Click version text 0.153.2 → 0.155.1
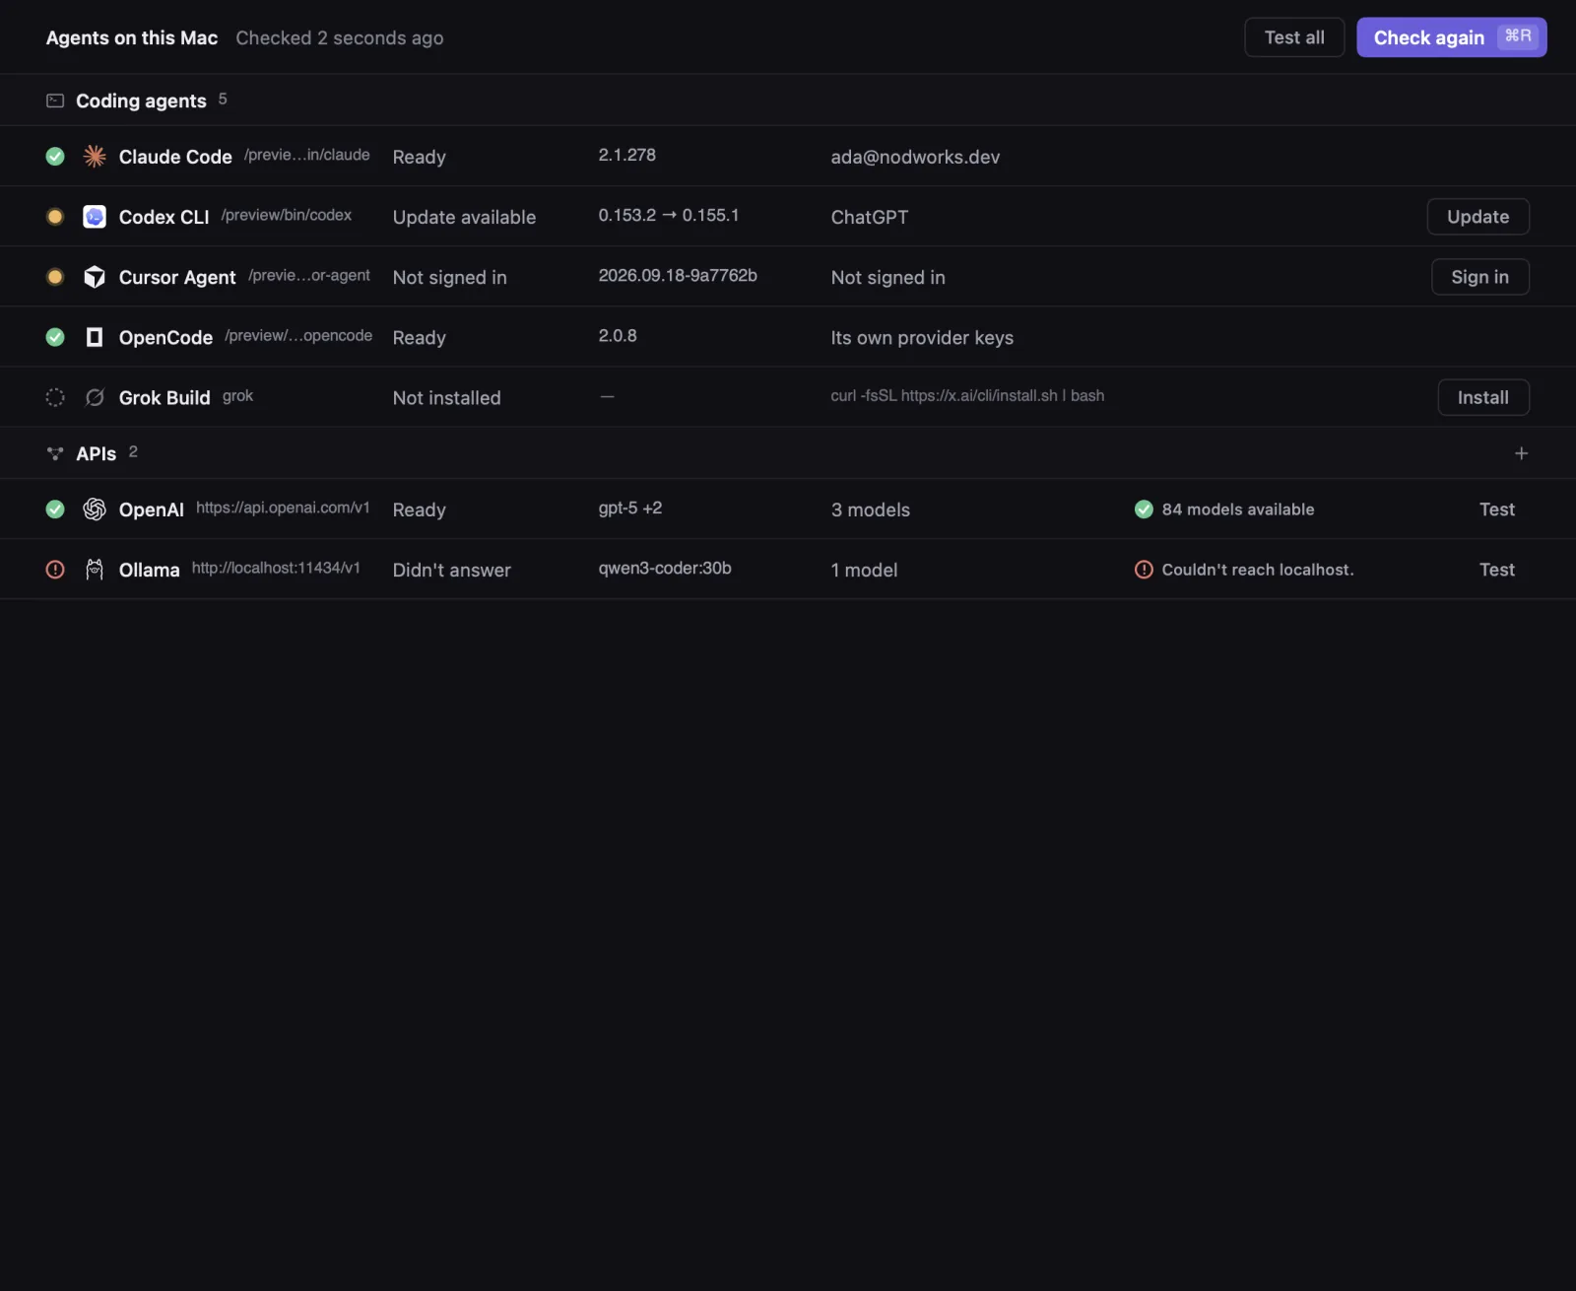 [668, 215]
